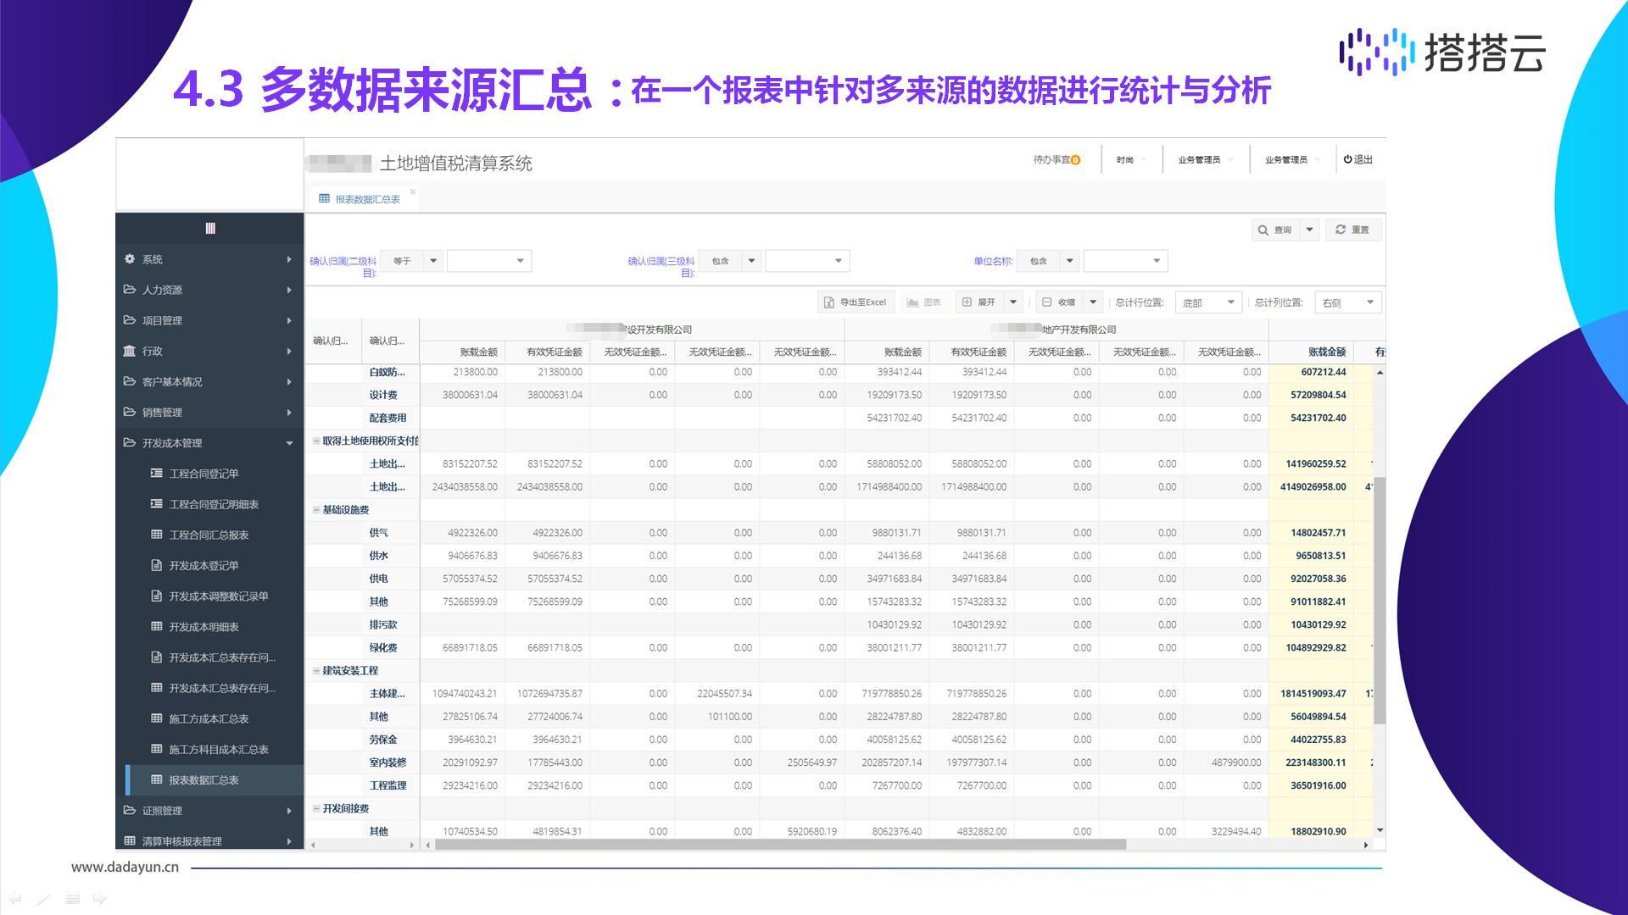The height and width of the screenshot is (915, 1628).
Task: Click the 展开 expand button in toolbar
Action: pyautogui.click(x=978, y=302)
